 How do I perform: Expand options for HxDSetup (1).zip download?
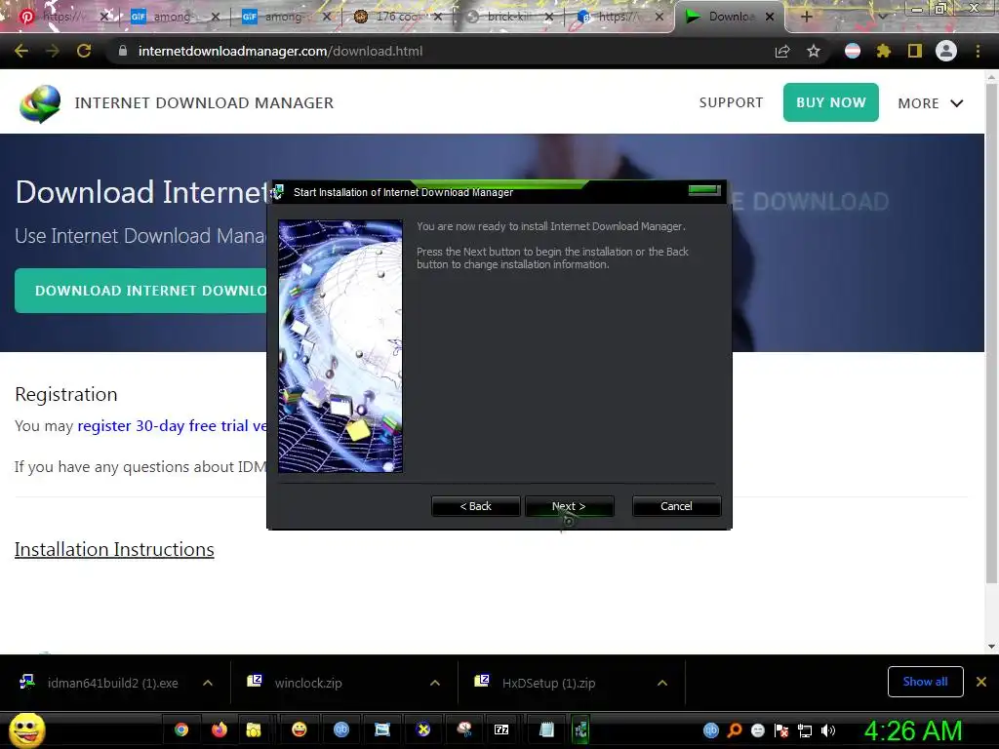click(x=662, y=683)
